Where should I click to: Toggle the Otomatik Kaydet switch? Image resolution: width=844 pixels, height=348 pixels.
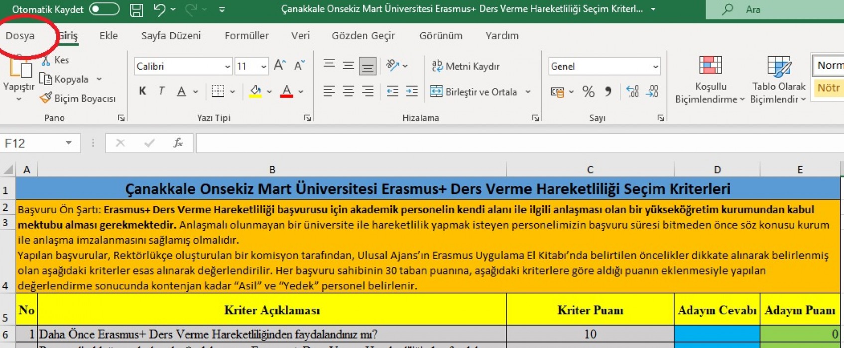coord(104,9)
